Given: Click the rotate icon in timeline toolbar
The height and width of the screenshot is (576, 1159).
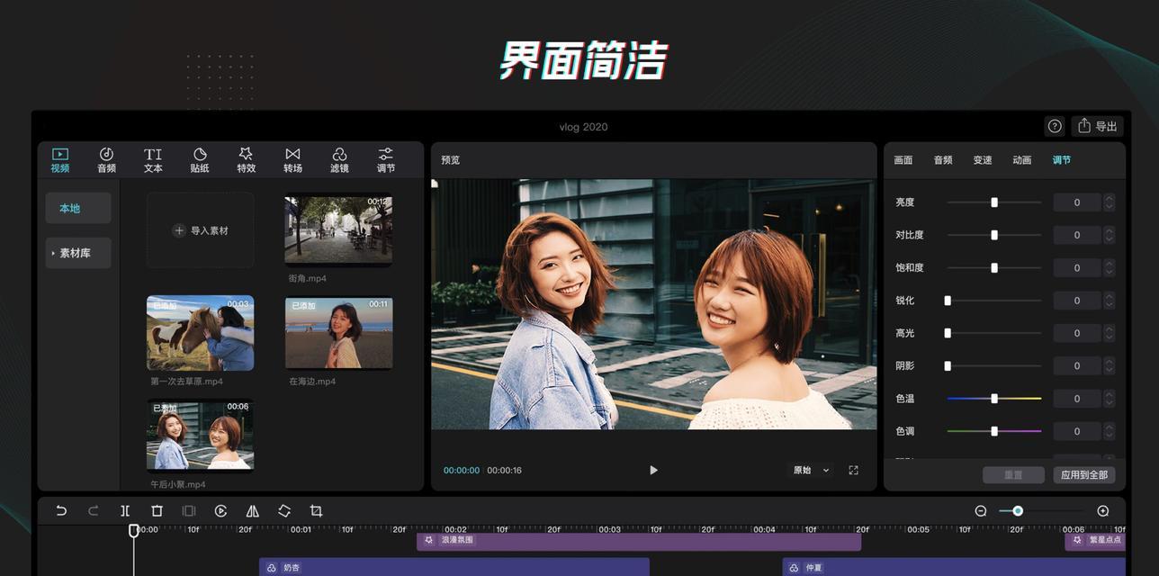Looking at the screenshot, I should click(x=284, y=510).
